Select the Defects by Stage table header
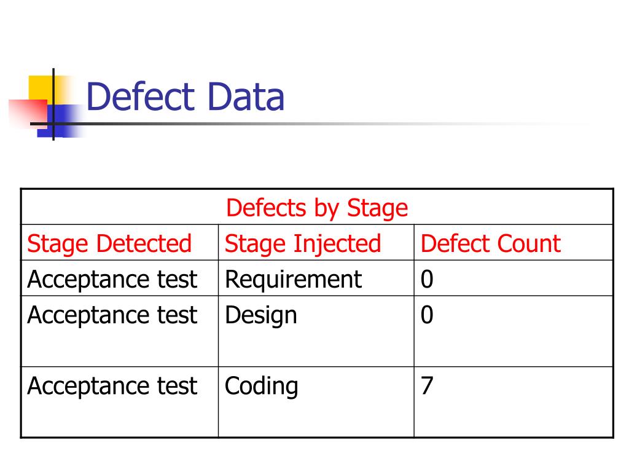This screenshot has width=629, height=472. [317, 207]
